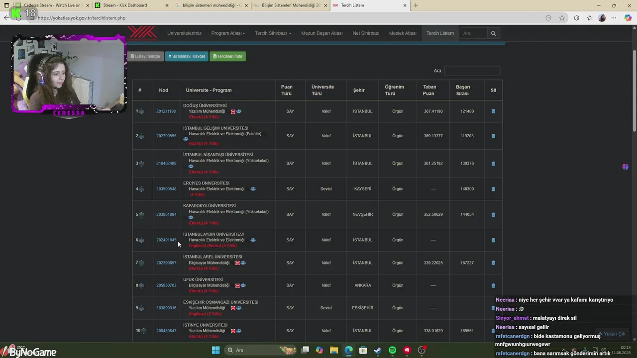The image size is (637, 358).
Task: Click the Windows Start button
Action: [215, 350]
